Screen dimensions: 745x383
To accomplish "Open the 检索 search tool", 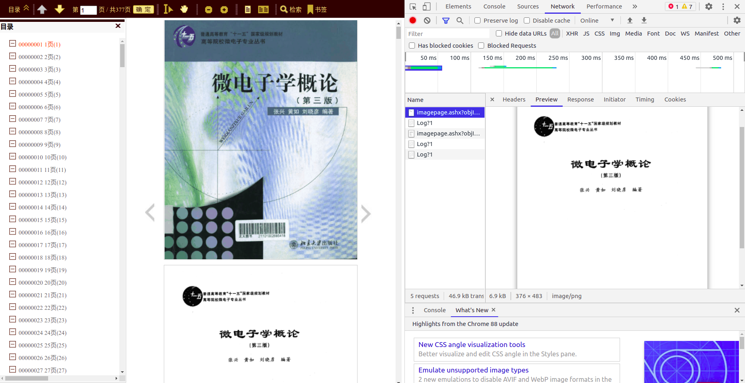I will coord(291,9).
